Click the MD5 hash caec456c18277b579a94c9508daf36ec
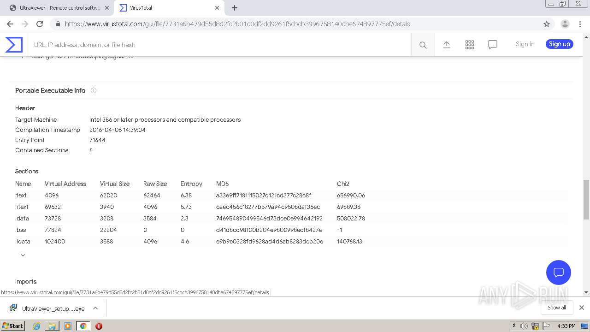The height and width of the screenshot is (332, 590). tap(268, 207)
